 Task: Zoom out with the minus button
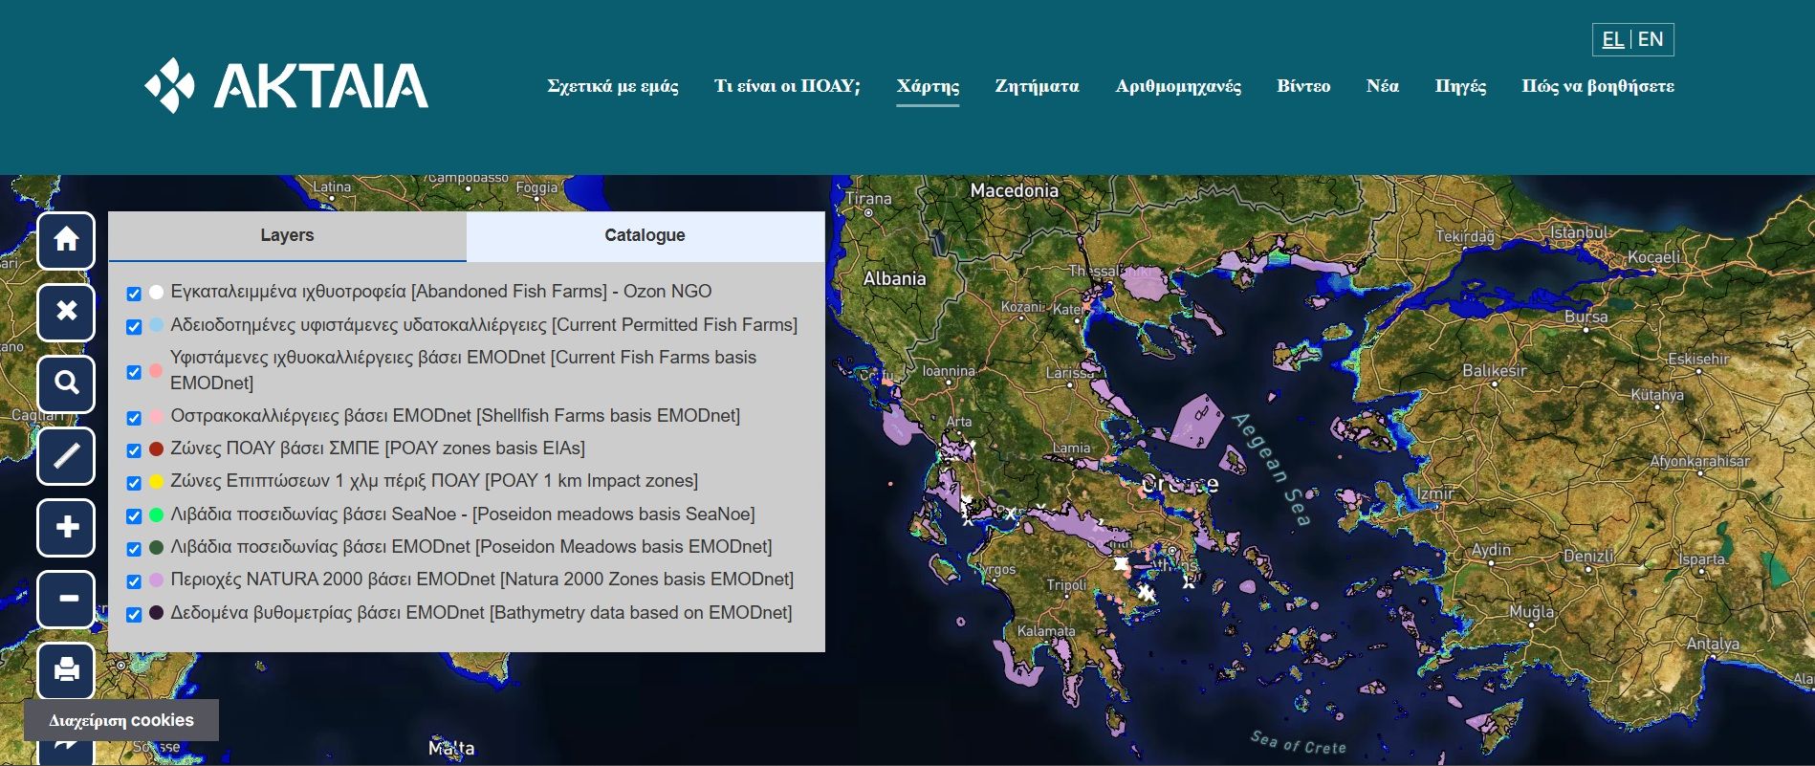66,599
